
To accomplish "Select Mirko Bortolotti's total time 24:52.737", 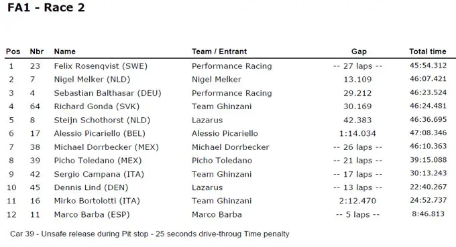I will pos(428,200).
